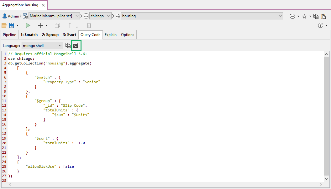Open the Marine Mamm...plica set connection dropdown
Image resolution: width=331 pixels, height=189 pixels.
54,16
